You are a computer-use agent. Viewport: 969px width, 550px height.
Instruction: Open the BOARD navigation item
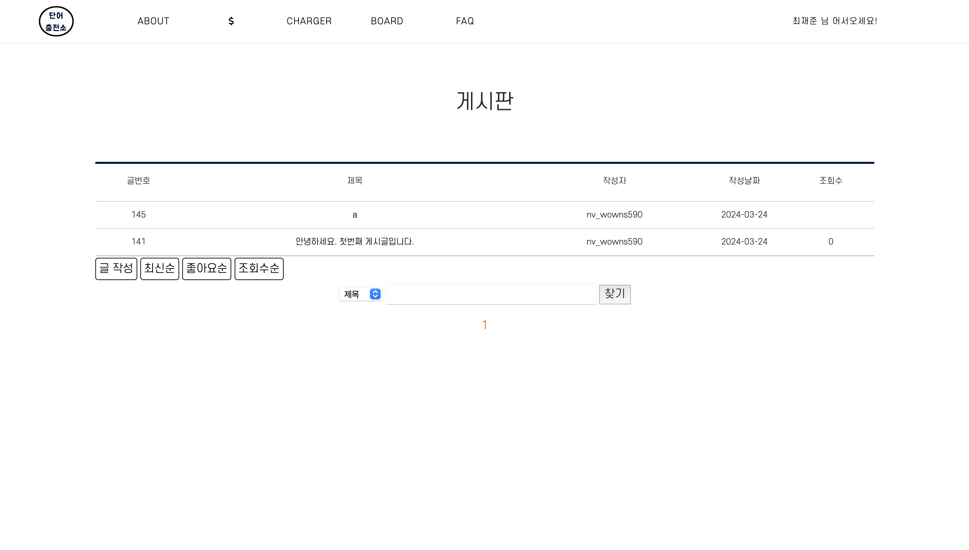[x=386, y=21]
